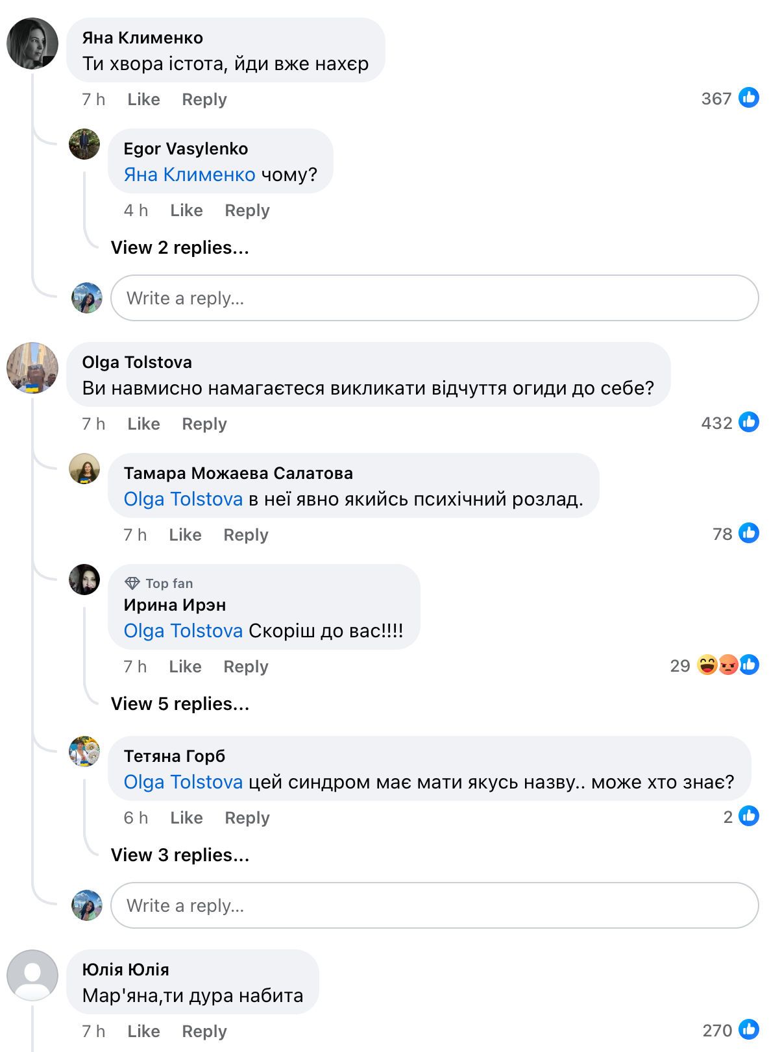Open Olga Tolstova's avatar

32,368
